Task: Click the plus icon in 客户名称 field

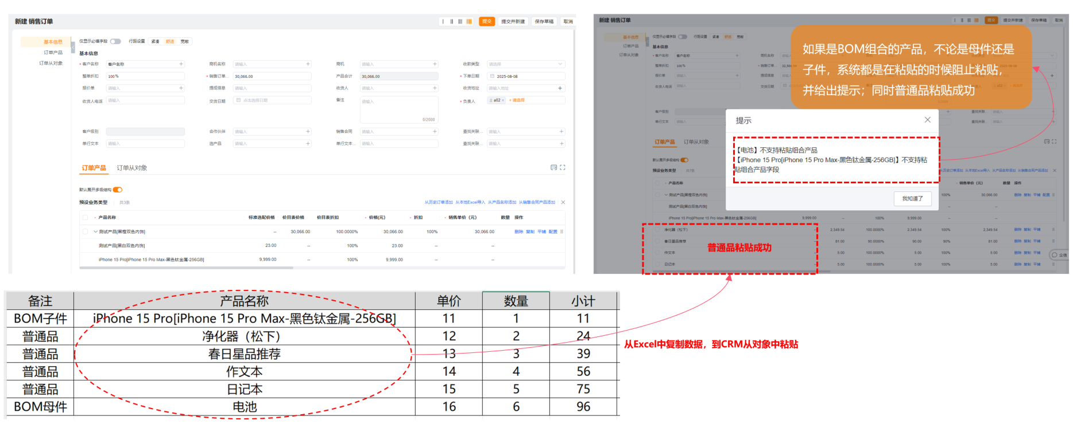Action: 181,64
